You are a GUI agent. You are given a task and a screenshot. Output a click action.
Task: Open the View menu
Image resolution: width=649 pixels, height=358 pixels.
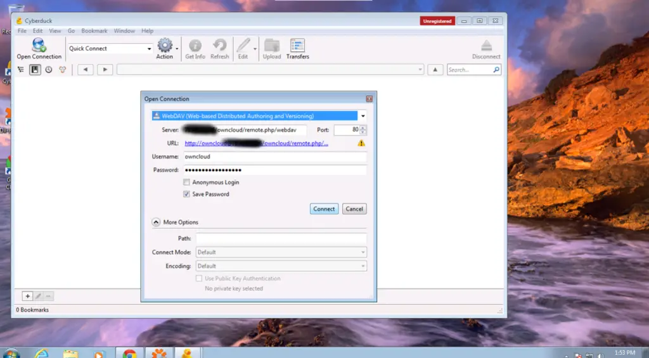(55, 31)
